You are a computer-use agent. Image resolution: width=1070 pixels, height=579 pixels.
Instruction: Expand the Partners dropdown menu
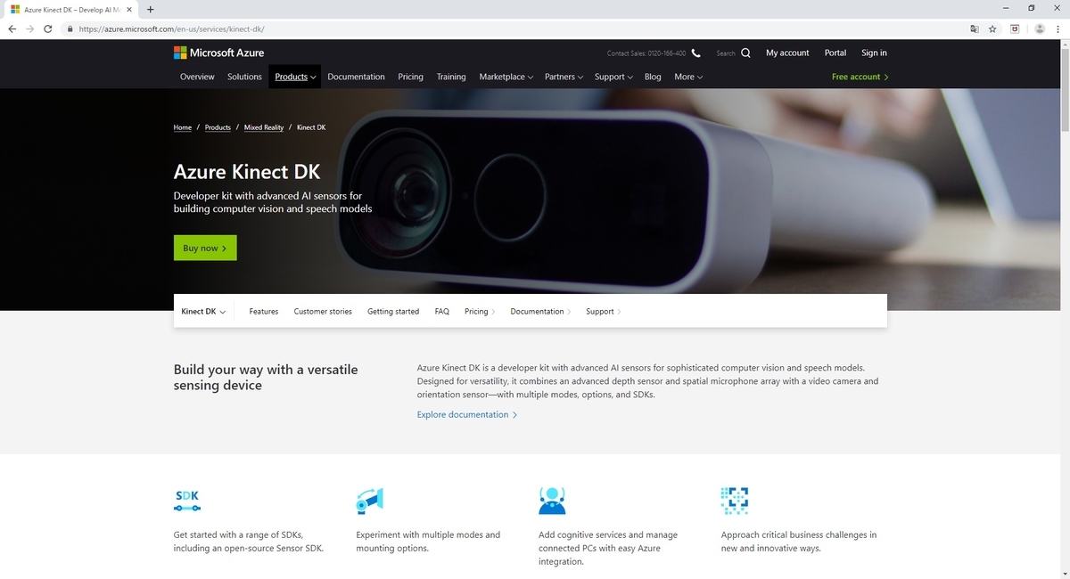click(x=564, y=77)
